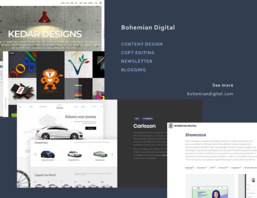Go to next car in Custom Cars carousel

[112, 154]
